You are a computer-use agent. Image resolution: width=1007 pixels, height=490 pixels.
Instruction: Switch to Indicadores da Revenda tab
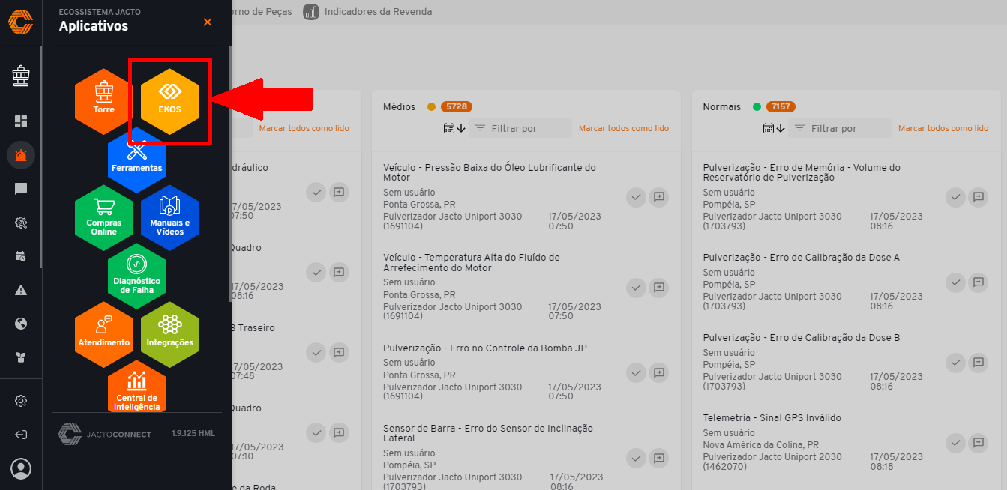coord(367,12)
